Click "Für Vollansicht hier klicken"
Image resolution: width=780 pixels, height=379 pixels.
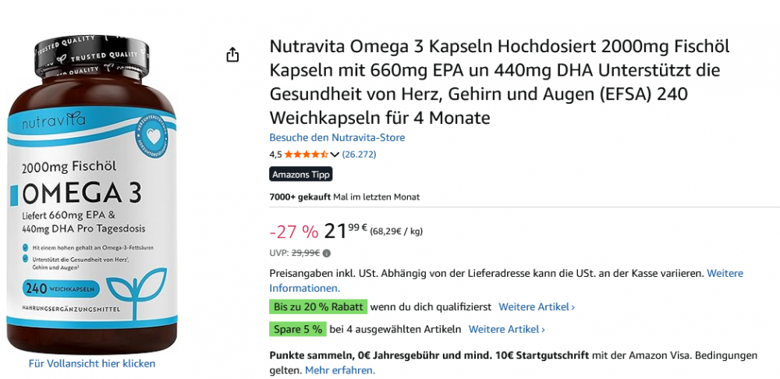coord(92,363)
